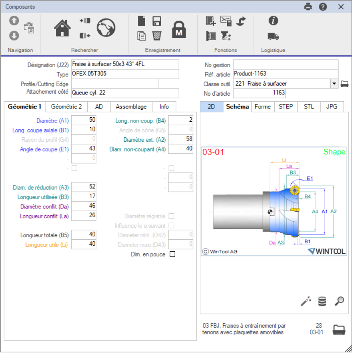Image resolution: width=353 pixels, height=353 pixels.
Task: Switch to the Géométrie 2 tab
Action: tap(66, 107)
